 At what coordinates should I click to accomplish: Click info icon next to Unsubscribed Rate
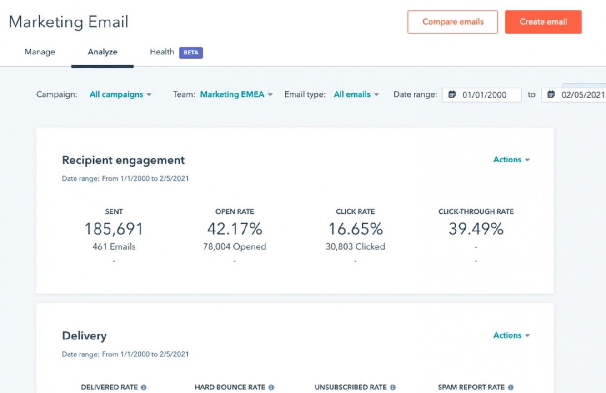click(393, 388)
